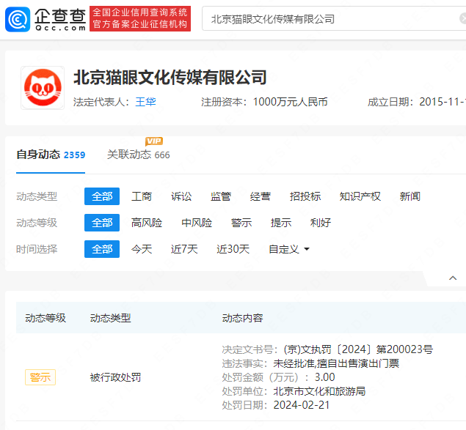Collapse filter panel with the up chevron
Viewport: 466px width, 430px height.
(453, 278)
